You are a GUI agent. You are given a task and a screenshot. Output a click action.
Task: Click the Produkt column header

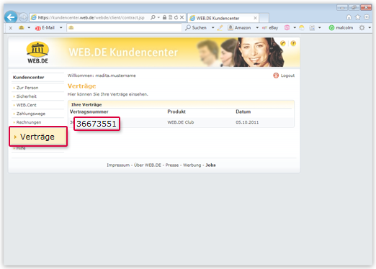(x=176, y=111)
